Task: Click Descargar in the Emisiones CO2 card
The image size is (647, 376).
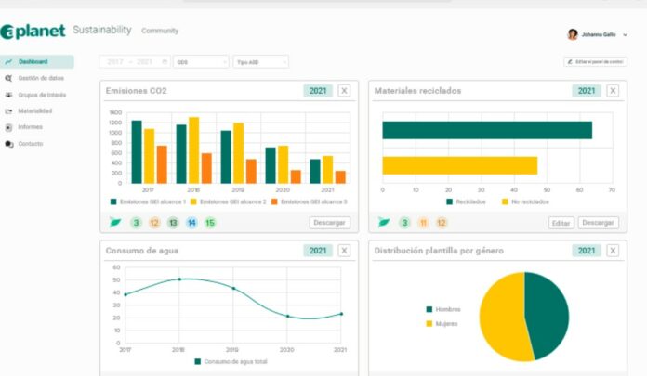Action: click(x=329, y=223)
